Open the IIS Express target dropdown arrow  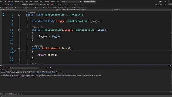point(47,4)
